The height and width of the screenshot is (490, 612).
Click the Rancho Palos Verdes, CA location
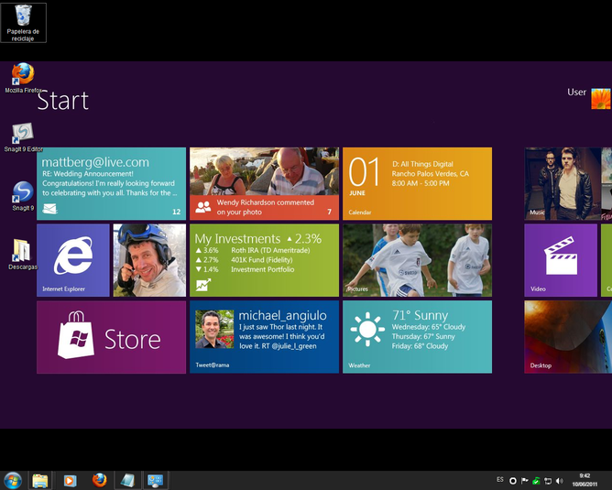pos(430,174)
